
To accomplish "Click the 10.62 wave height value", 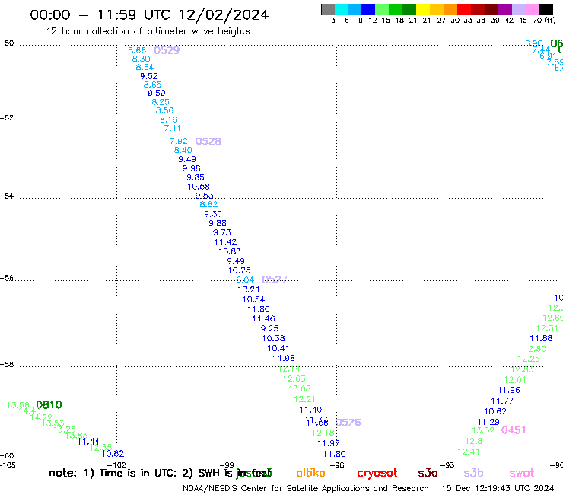I will click(x=495, y=411).
